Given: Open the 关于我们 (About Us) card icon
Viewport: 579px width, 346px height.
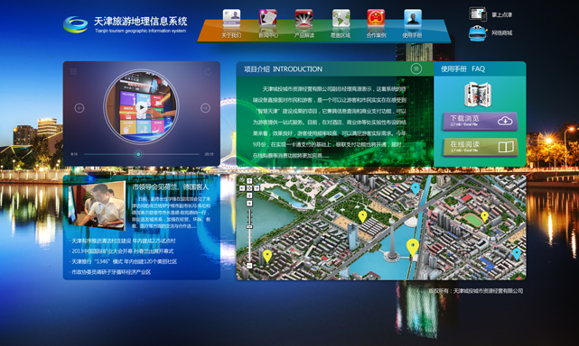Looking at the screenshot, I should (x=231, y=18).
